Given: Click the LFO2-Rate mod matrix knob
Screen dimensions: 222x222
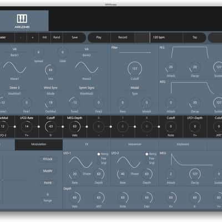Looking at the screenshot, I should [x=27, y=127].
